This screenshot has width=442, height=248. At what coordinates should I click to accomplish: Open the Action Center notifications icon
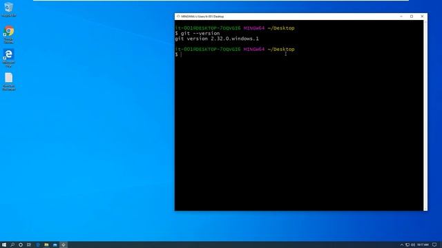(x=434, y=245)
